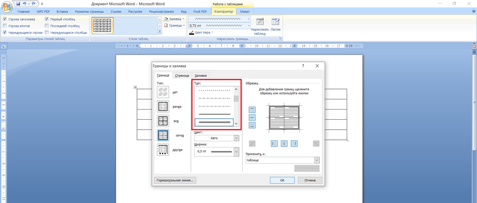Image resolution: width=477 pixels, height=203 pixels.
Task: Switch to Страница tab in dialog
Action: coord(182,75)
